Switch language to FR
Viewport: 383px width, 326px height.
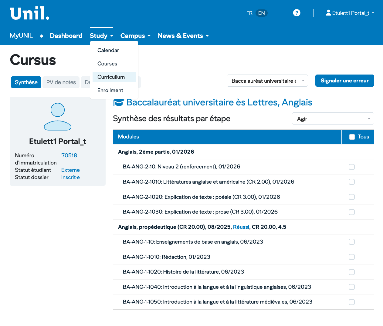249,13
